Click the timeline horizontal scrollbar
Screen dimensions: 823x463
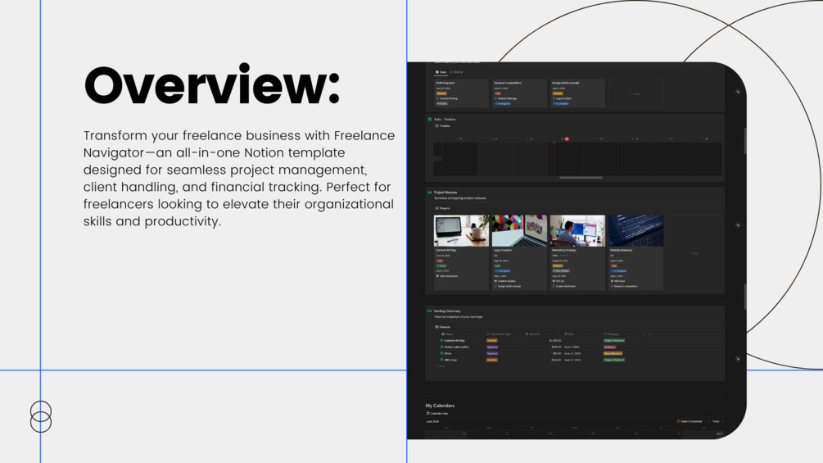581,178
